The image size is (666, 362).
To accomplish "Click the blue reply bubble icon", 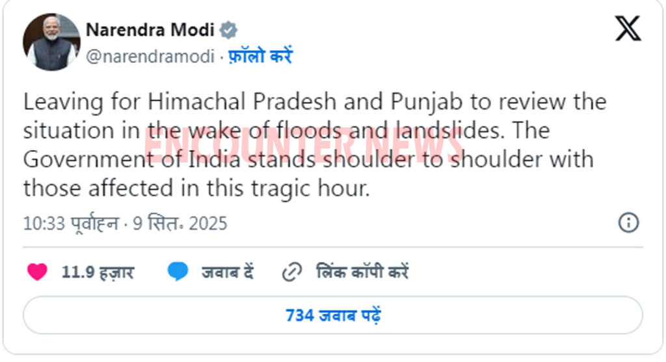I will click(178, 272).
